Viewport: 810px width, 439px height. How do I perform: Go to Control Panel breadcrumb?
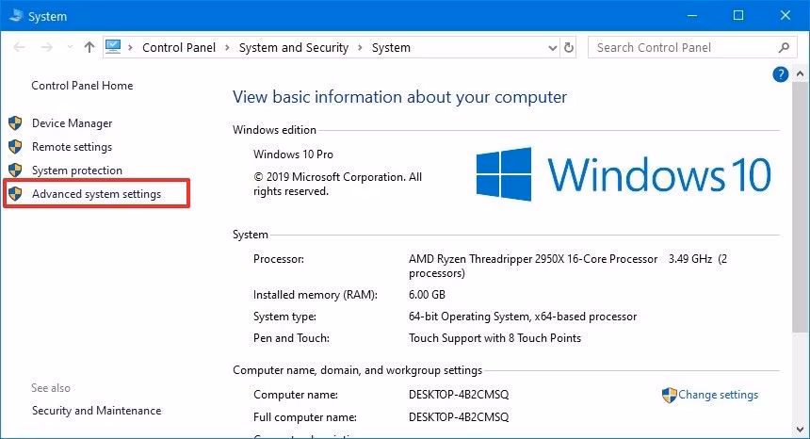[179, 47]
